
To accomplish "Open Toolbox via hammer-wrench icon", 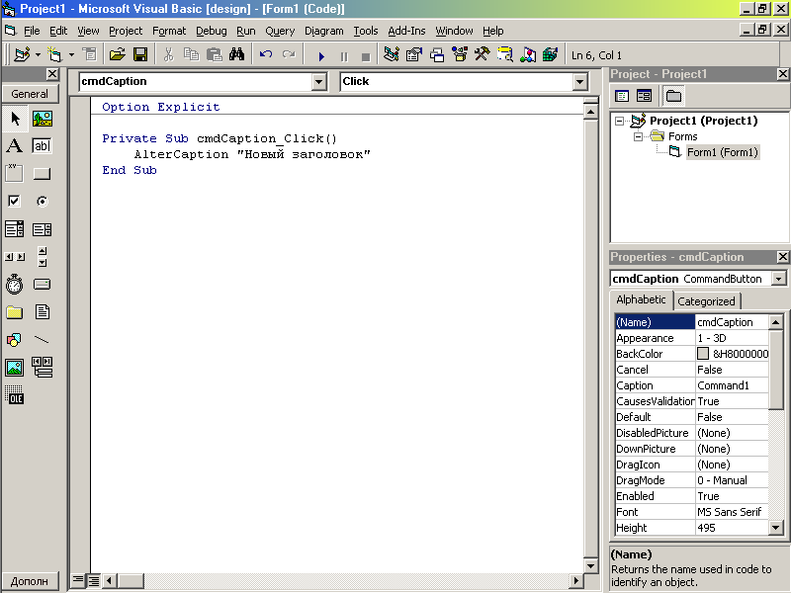I will (x=483, y=54).
